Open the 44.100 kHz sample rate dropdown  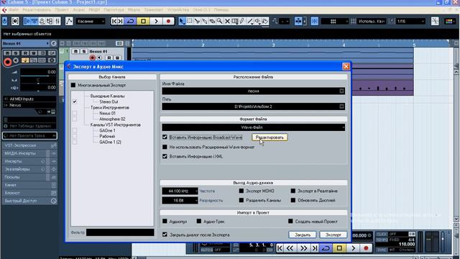pyautogui.click(x=180, y=191)
